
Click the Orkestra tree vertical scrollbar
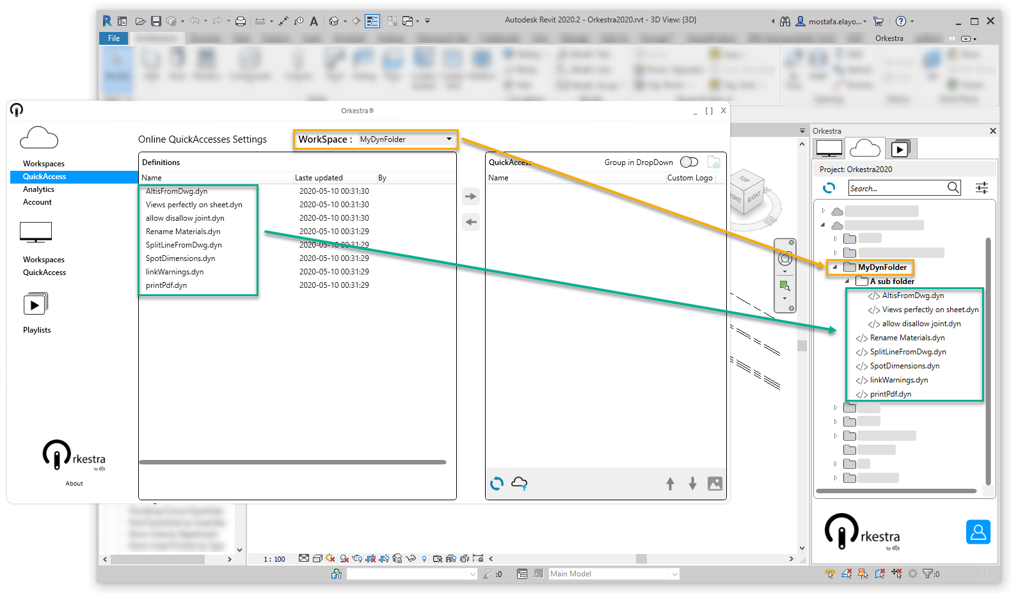click(x=988, y=362)
